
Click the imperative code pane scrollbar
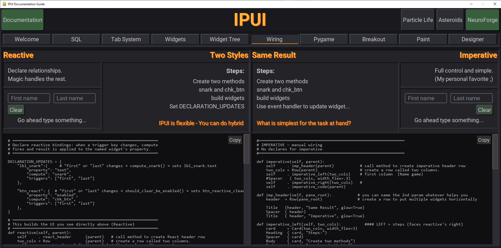pyautogui.click(x=495, y=152)
